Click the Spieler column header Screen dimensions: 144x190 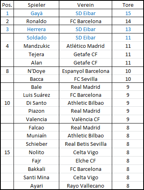(37, 5)
